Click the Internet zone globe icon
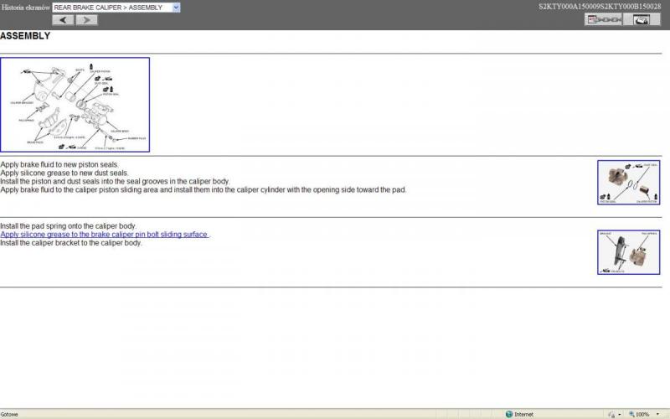Screen dimensions: 670x419 pyautogui.click(x=509, y=414)
